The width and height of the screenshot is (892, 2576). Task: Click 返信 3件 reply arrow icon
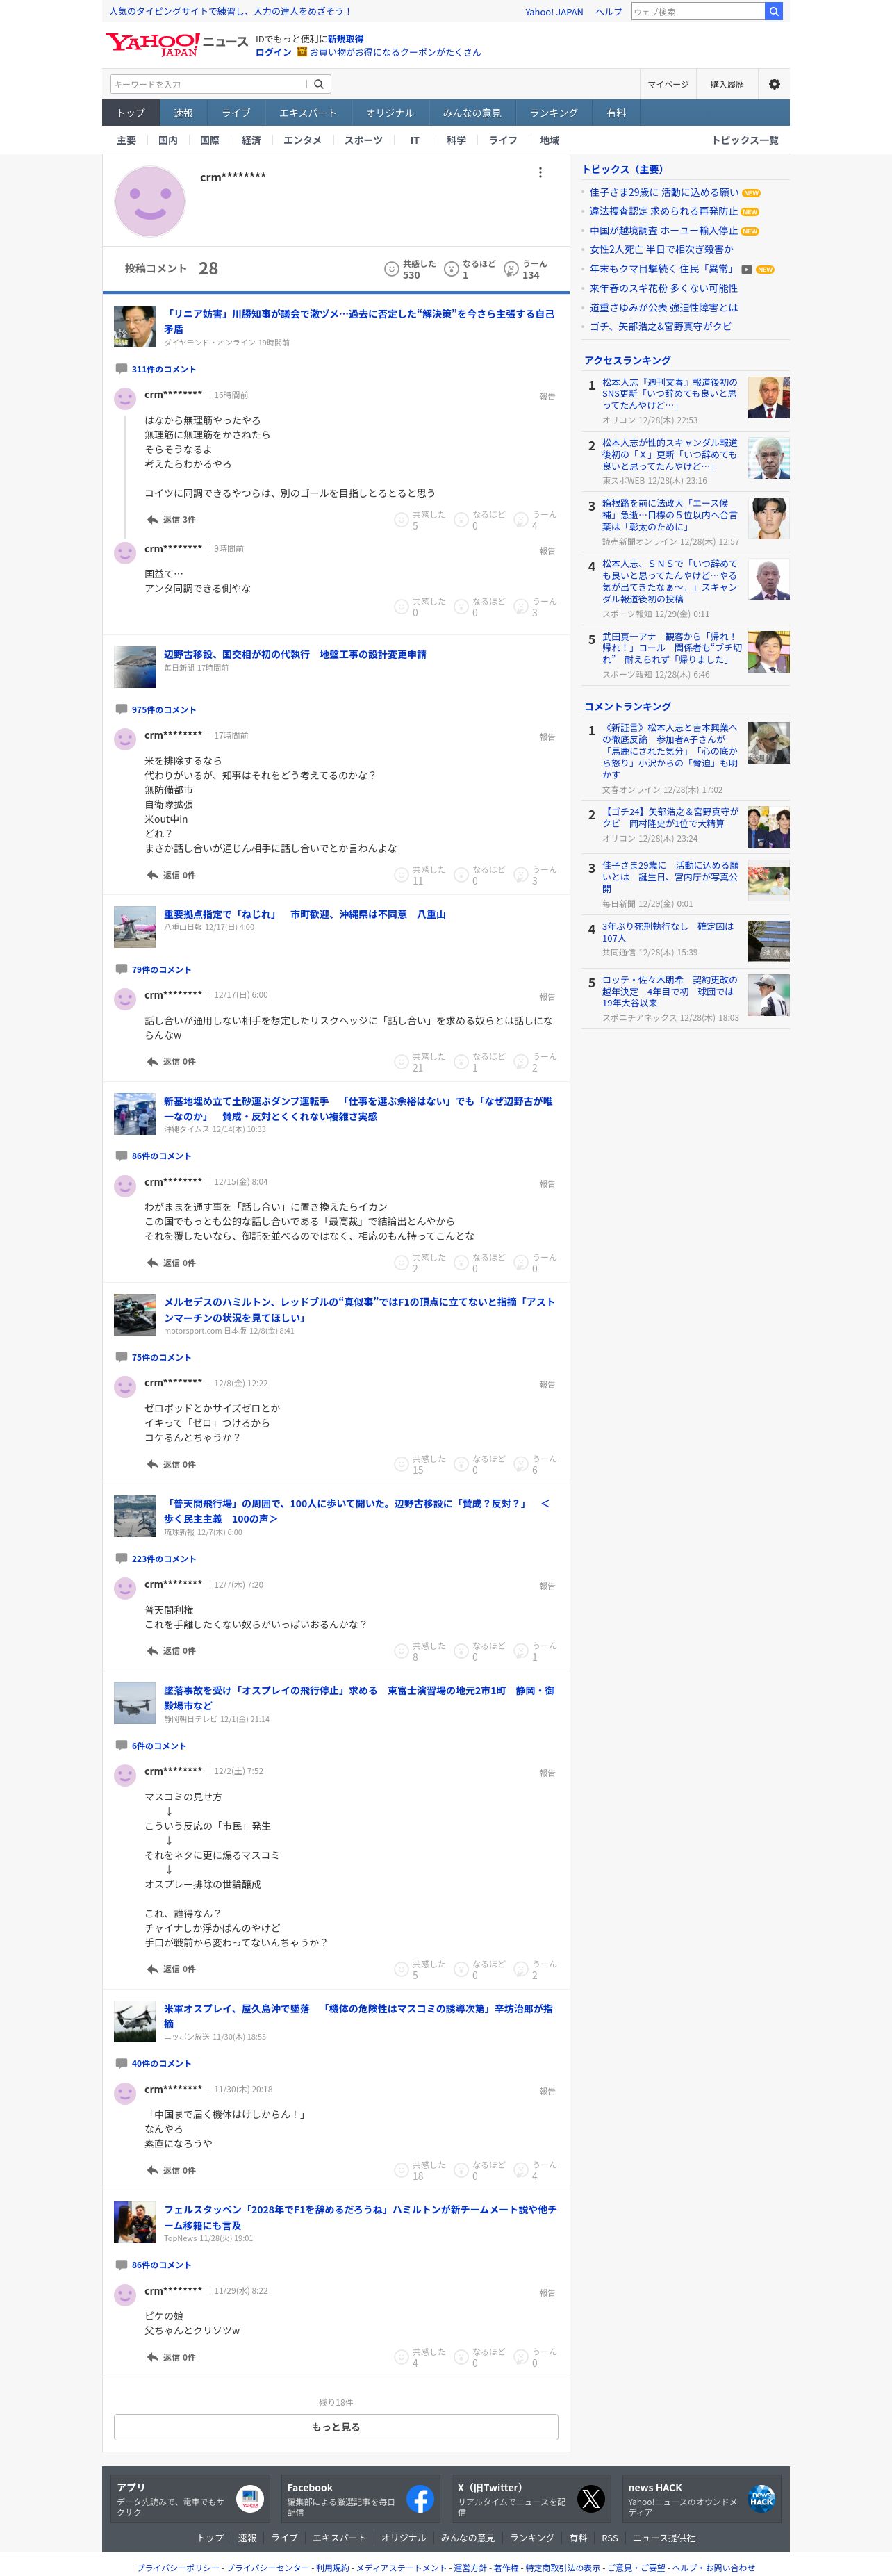pos(152,520)
